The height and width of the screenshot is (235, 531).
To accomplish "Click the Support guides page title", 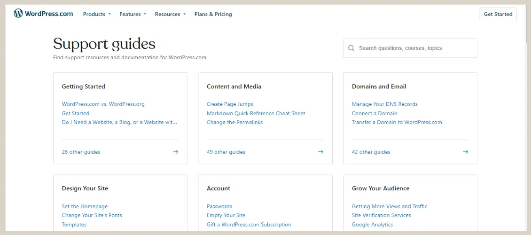I will coord(104,44).
